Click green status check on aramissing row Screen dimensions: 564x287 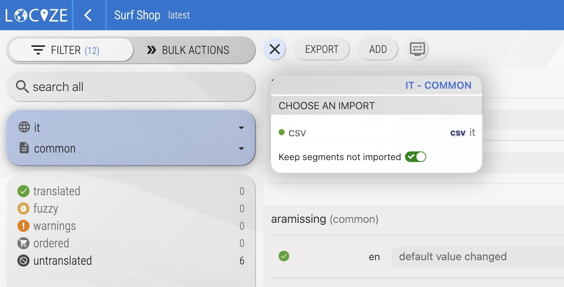pyautogui.click(x=284, y=256)
